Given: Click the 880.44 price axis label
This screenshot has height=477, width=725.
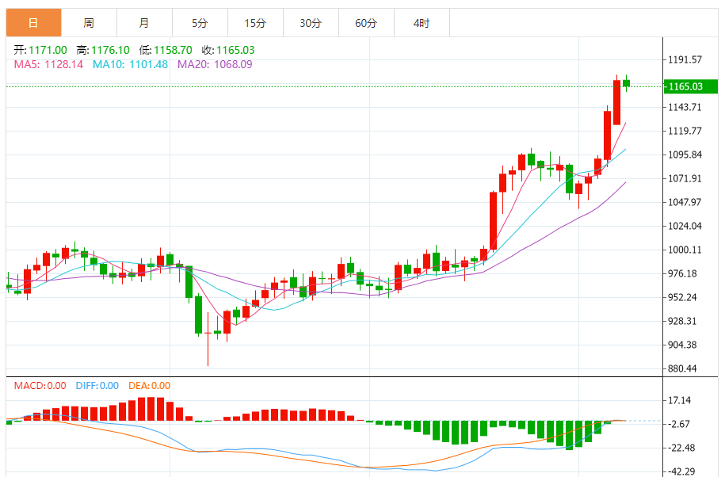Looking at the screenshot, I should click(x=682, y=369).
